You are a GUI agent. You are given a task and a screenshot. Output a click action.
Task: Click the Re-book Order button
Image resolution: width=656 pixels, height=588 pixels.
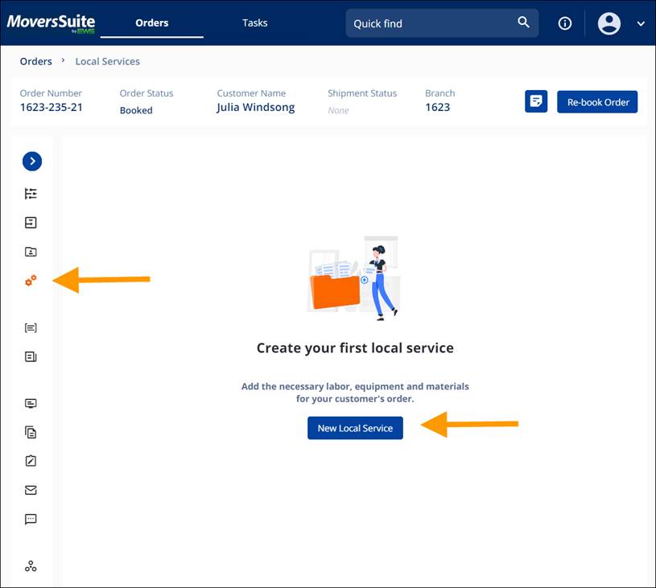(597, 101)
